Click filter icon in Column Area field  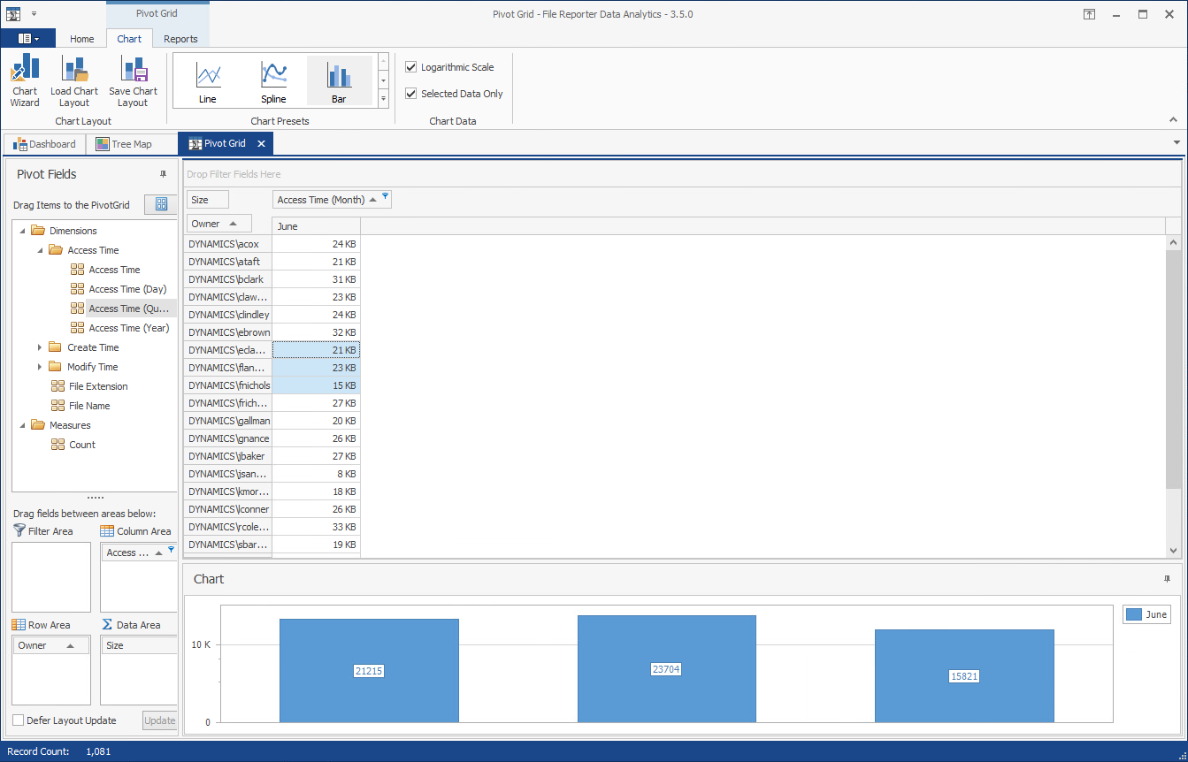[x=172, y=549]
